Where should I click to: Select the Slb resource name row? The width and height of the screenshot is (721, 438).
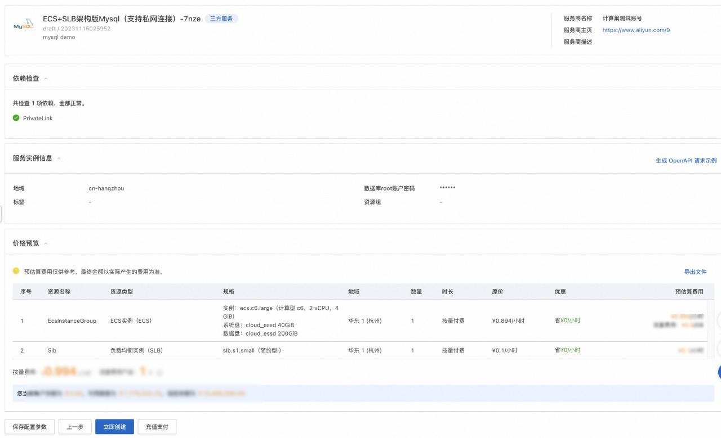52,350
